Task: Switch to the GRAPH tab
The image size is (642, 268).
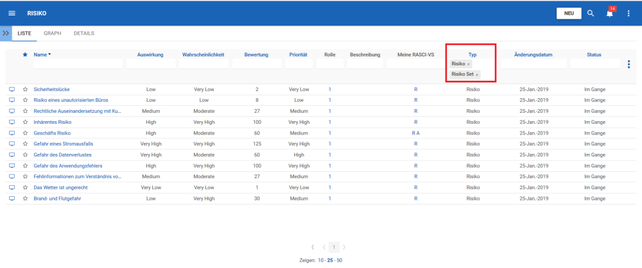Action: point(53,33)
